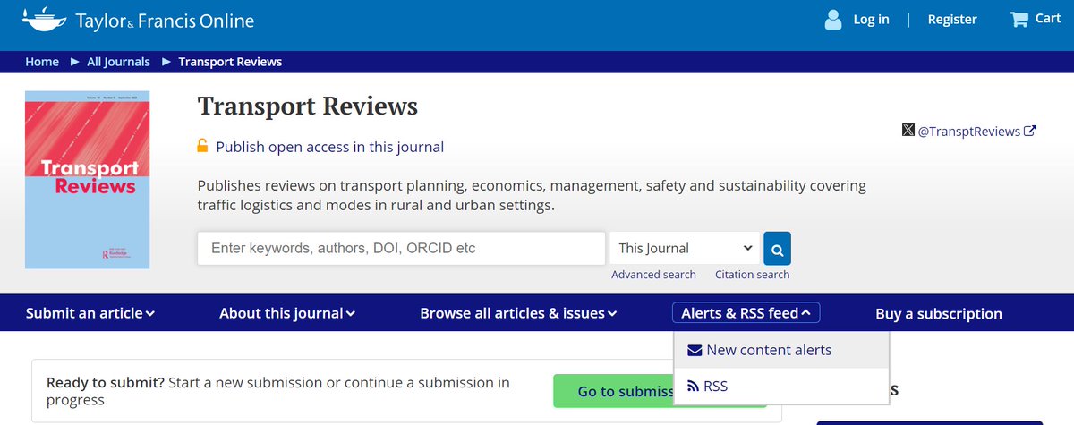Open Citation search

coord(752,275)
